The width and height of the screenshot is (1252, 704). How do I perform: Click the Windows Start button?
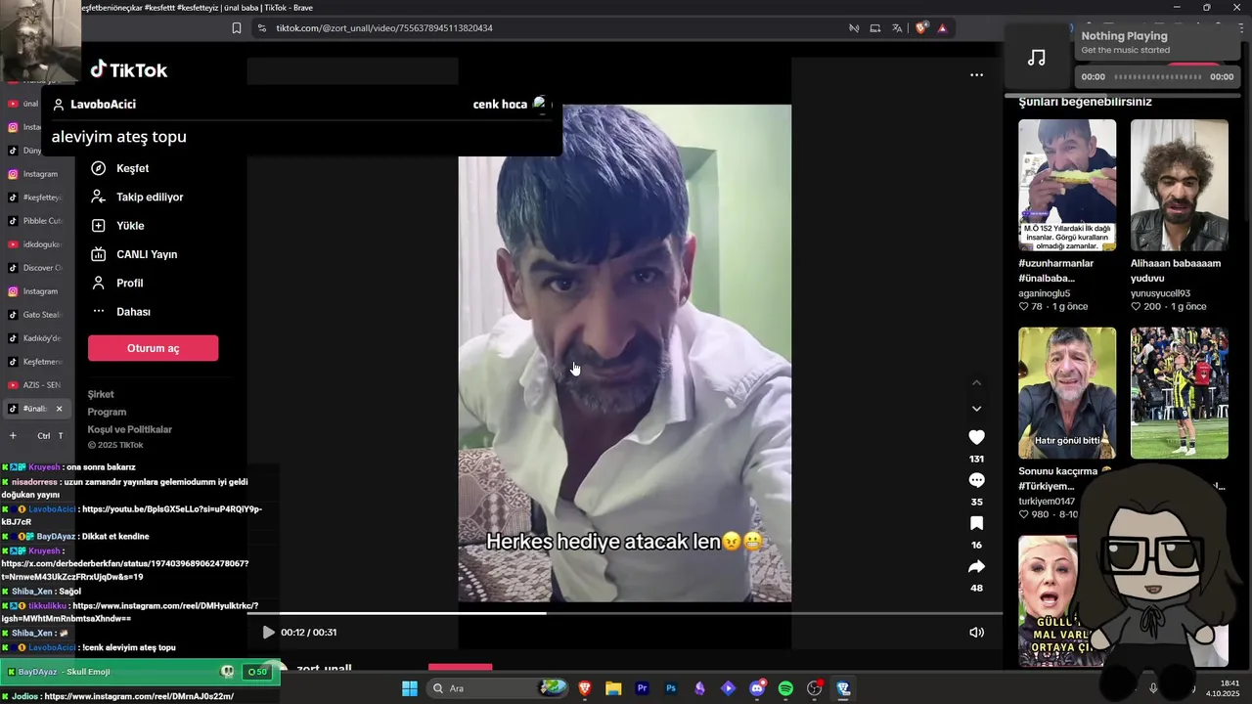point(410,688)
